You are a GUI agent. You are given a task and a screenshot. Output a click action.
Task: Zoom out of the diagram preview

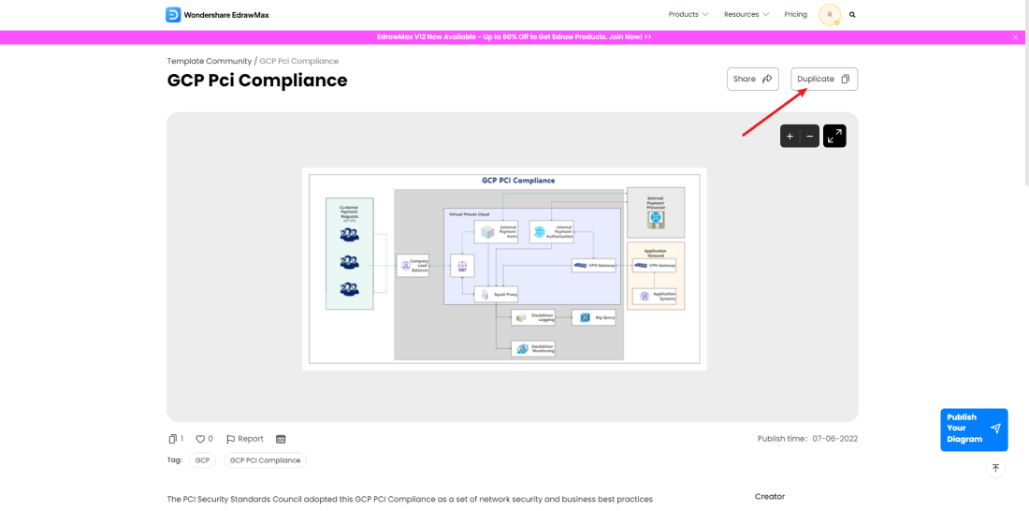coord(810,136)
